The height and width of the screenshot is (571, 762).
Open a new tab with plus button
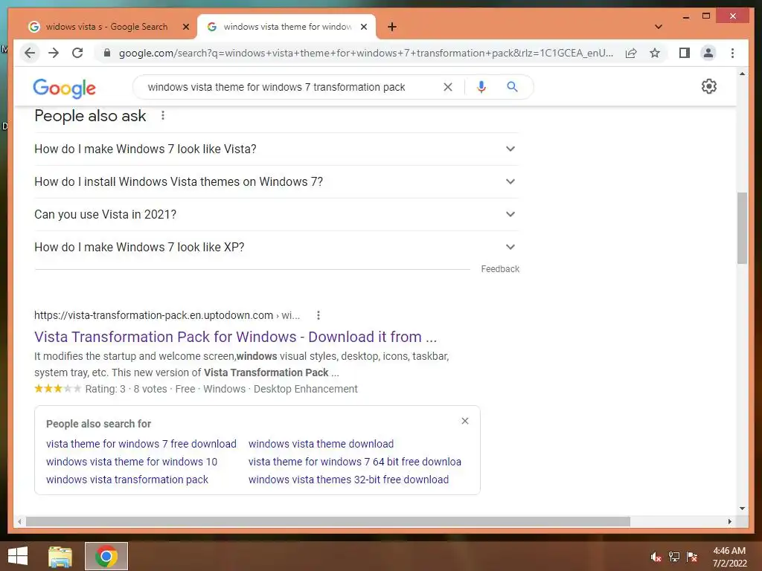point(392,27)
